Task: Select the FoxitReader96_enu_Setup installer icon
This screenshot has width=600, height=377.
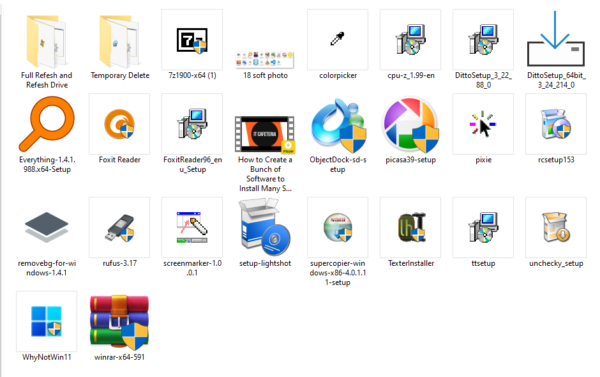Action: pyautogui.click(x=192, y=124)
